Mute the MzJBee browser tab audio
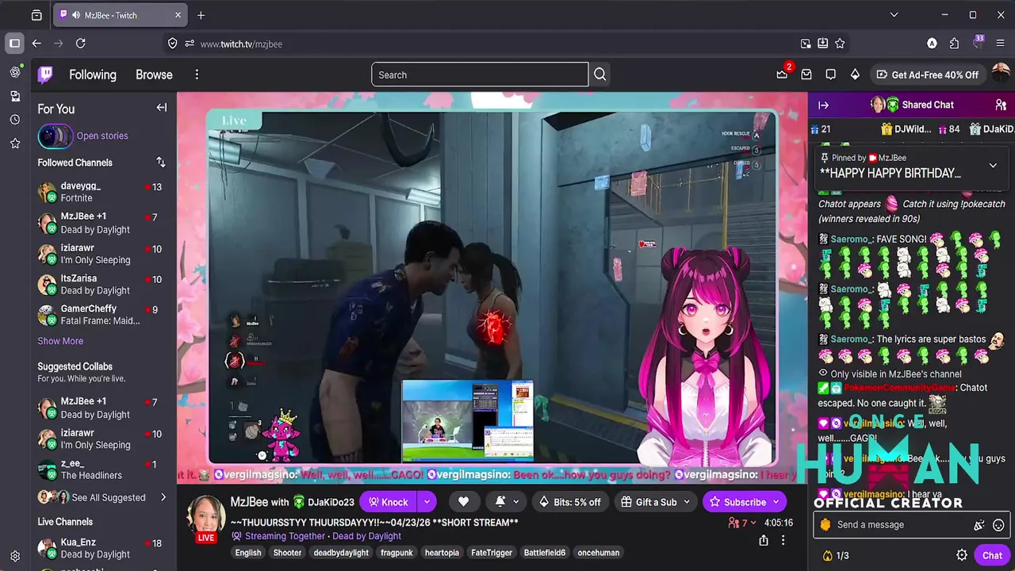 click(76, 15)
